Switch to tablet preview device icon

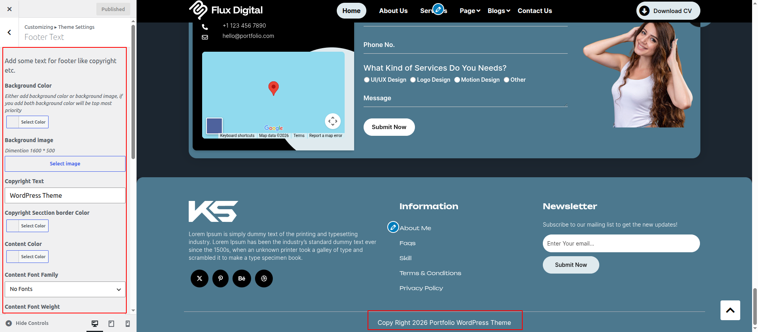pyautogui.click(x=111, y=323)
